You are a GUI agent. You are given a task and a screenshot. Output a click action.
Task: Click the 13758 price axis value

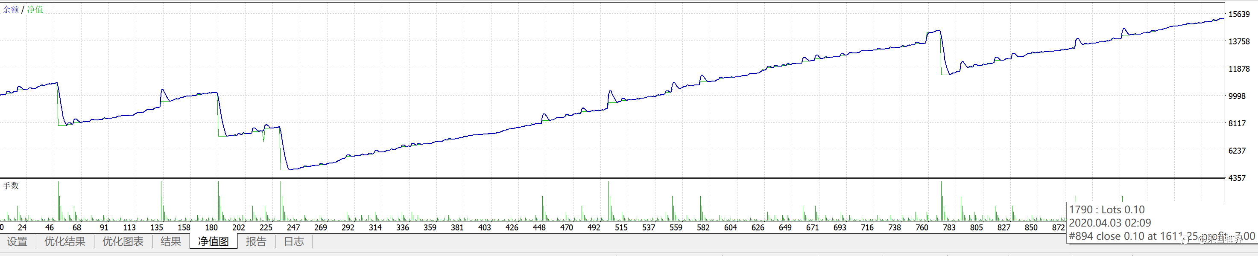1239,41
